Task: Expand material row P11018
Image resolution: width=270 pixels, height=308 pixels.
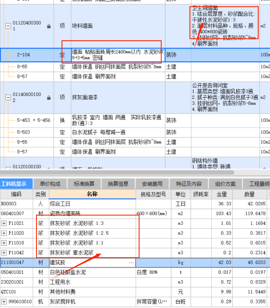Action: tap(4, 243)
